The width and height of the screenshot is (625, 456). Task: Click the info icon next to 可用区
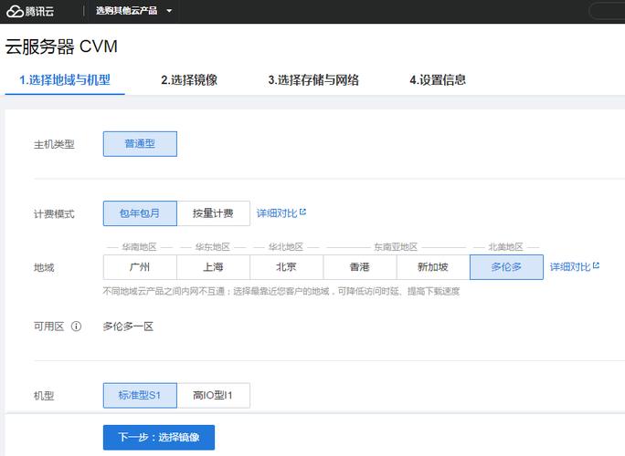(76, 326)
